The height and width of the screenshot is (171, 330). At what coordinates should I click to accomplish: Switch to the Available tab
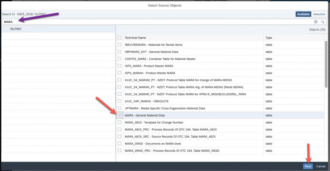click(303, 14)
